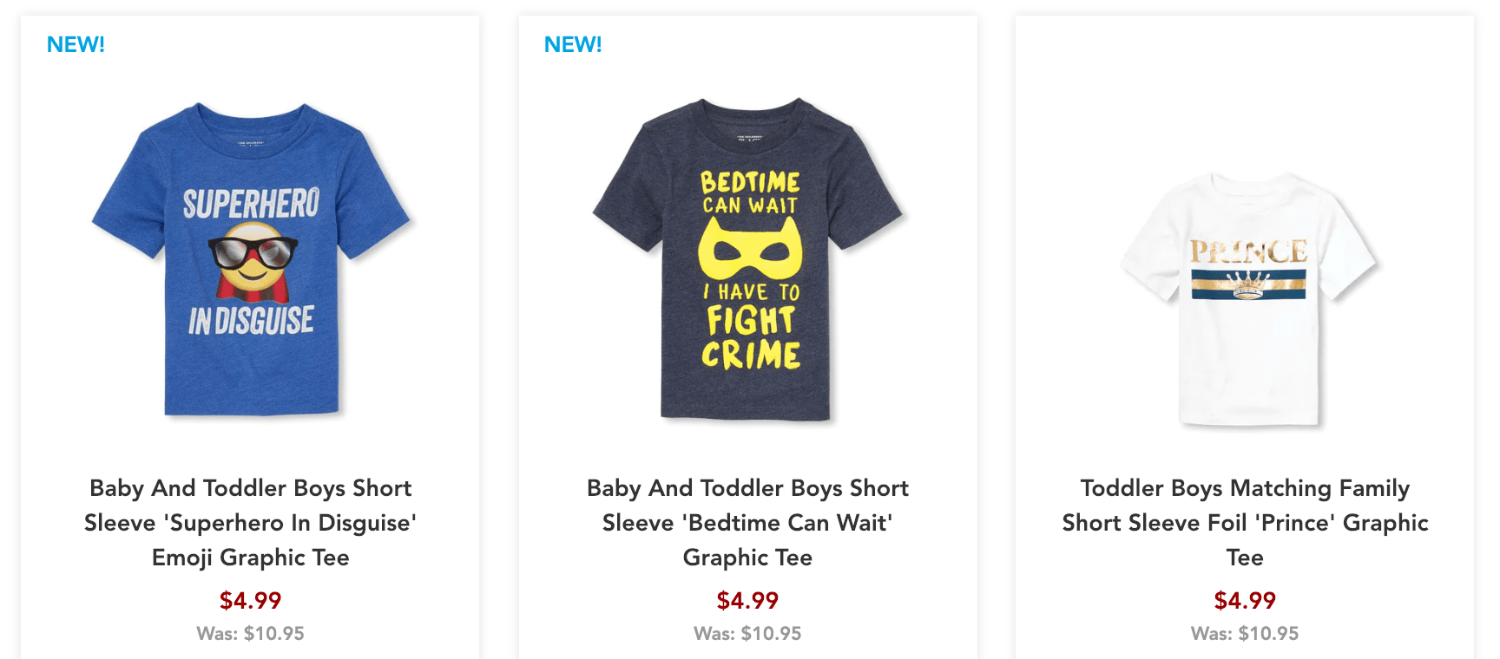Click the NEW! badge on the Bedtime tee card
Viewport: 1500px width, 659px height.
(x=573, y=44)
